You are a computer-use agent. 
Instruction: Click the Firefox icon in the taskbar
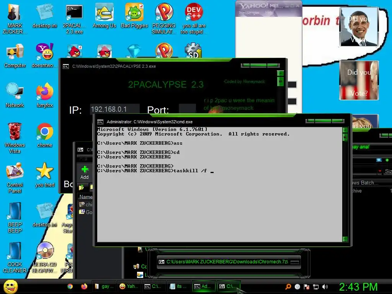(84, 286)
